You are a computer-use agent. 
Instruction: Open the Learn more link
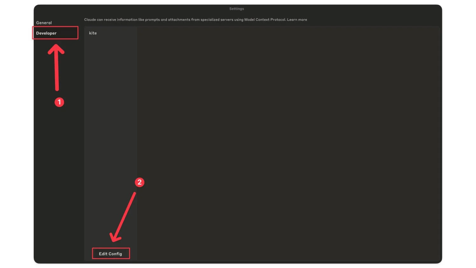tap(297, 20)
